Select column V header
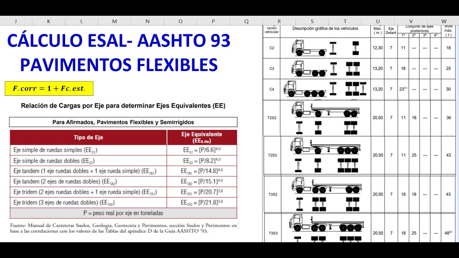This screenshot has width=459, height=258. coord(411,21)
